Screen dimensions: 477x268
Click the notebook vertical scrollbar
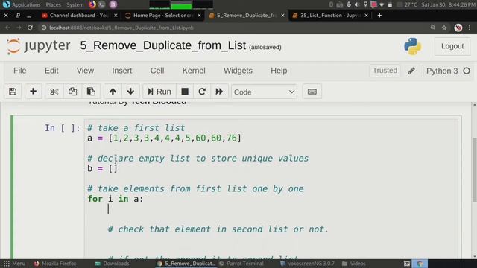coord(474,170)
